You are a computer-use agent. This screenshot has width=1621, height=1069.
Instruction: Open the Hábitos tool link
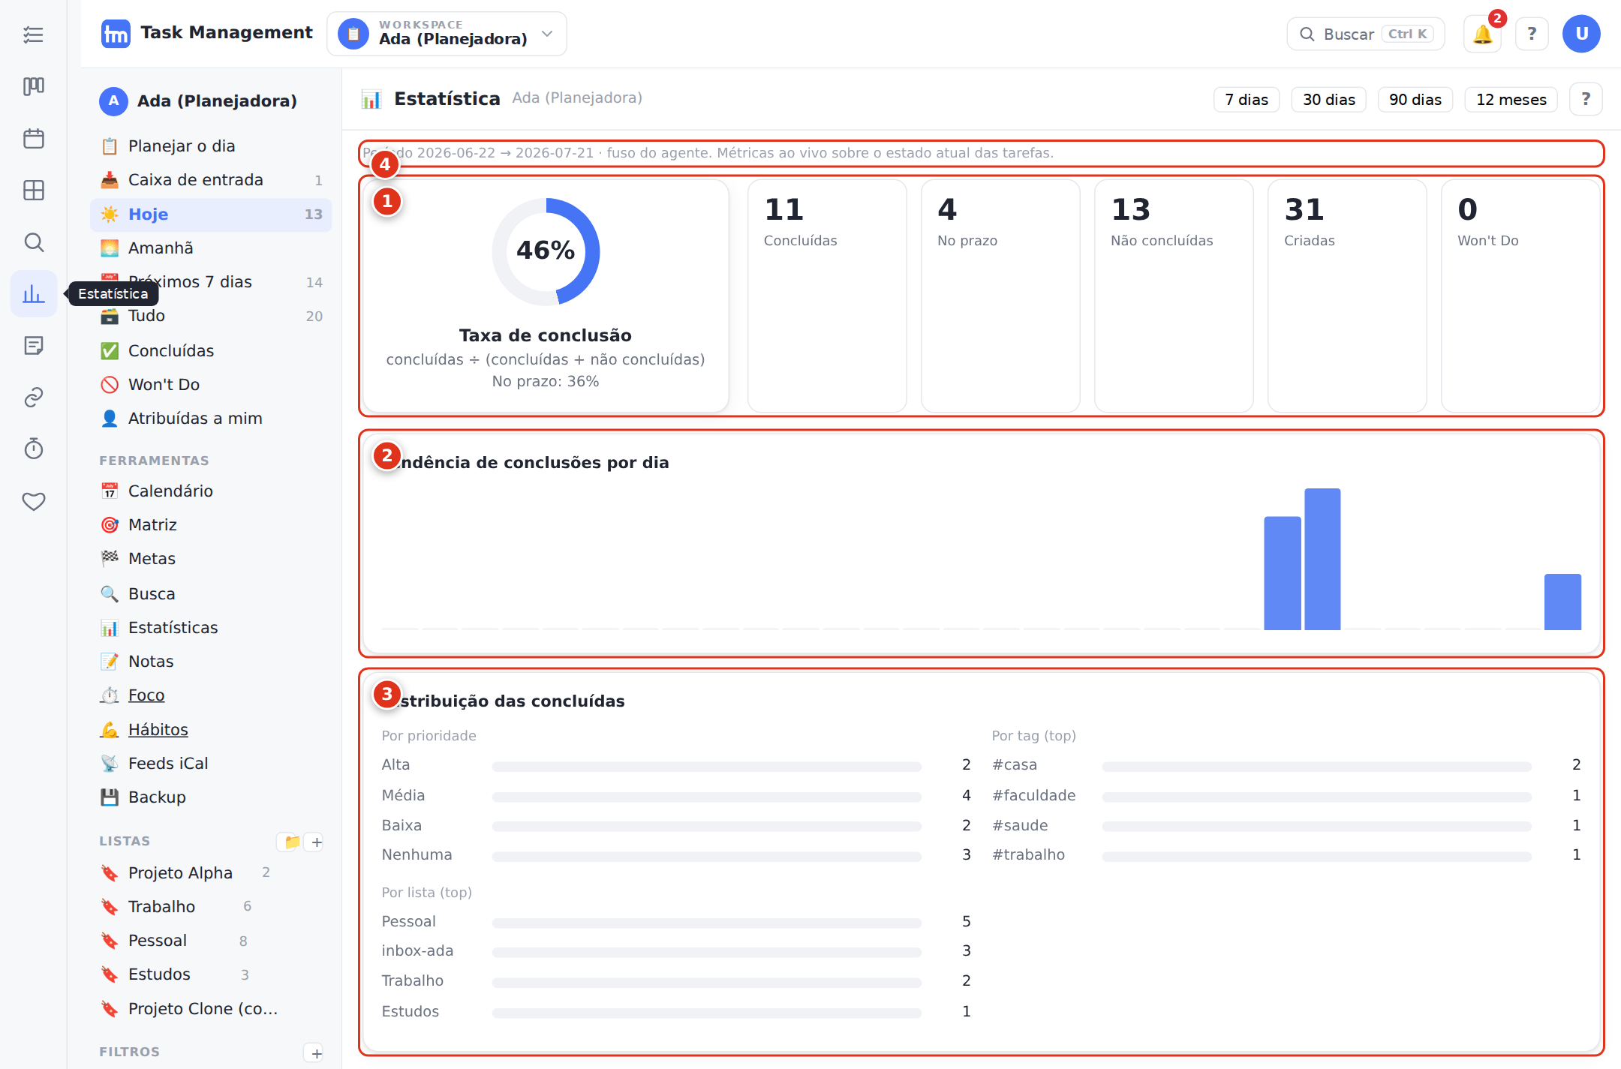point(158,730)
